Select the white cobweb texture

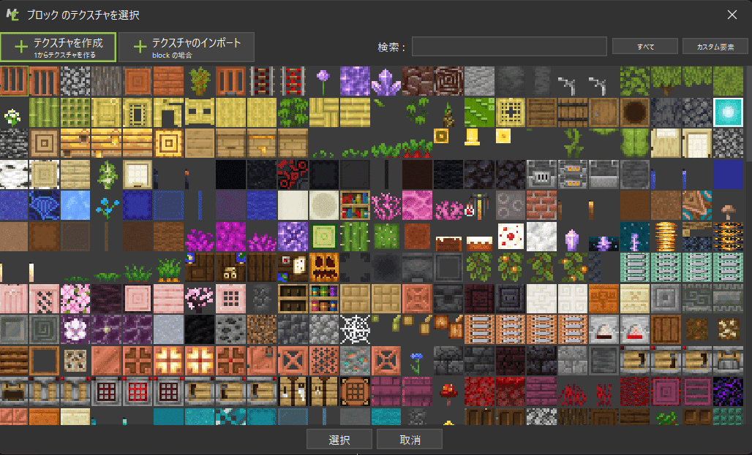(x=355, y=329)
